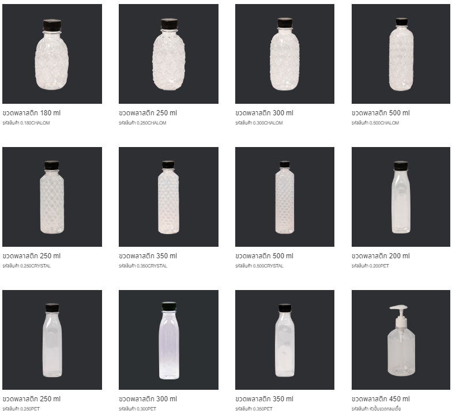Open the 250 ml CHALOM bottle image
452x414 pixels.
(168, 54)
